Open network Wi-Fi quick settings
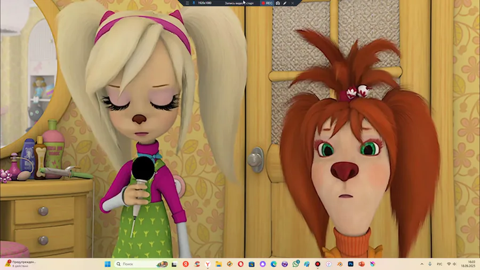Viewport: 480px width, 270px height. [449, 264]
